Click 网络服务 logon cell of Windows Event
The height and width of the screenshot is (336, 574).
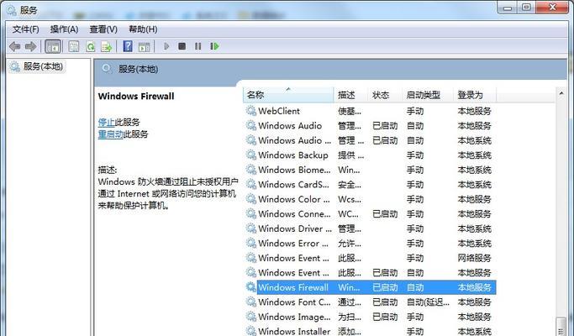coord(474,258)
